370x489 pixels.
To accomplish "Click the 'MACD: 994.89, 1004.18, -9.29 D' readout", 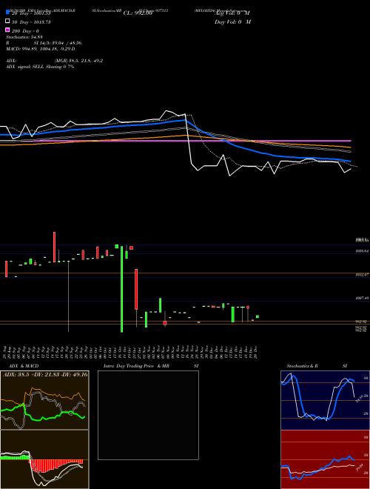I will [41, 49].
